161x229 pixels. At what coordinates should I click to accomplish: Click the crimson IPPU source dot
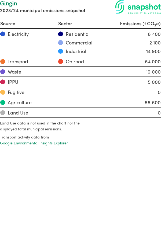coord(3,82)
